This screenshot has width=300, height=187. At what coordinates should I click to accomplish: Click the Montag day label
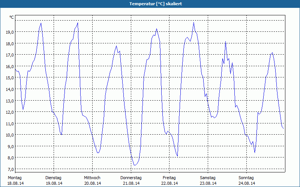click(x=15, y=178)
